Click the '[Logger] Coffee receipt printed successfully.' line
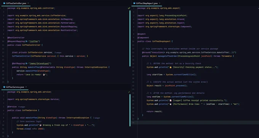The height and width of the screenshot is (138, 259). (187, 101)
